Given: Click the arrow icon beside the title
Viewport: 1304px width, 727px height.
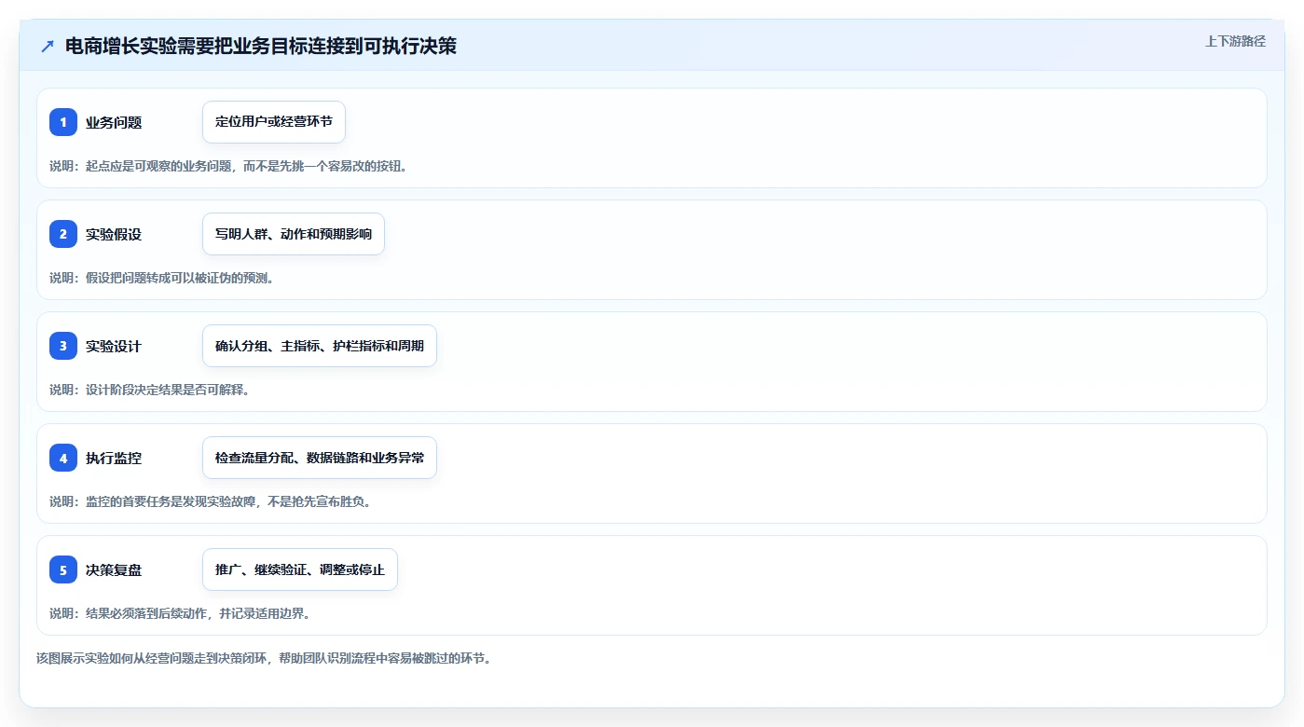Looking at the screenshot, I should click(x=48, y=46).
